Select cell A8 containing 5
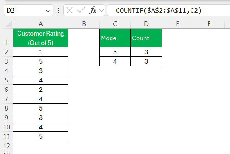 41,108
